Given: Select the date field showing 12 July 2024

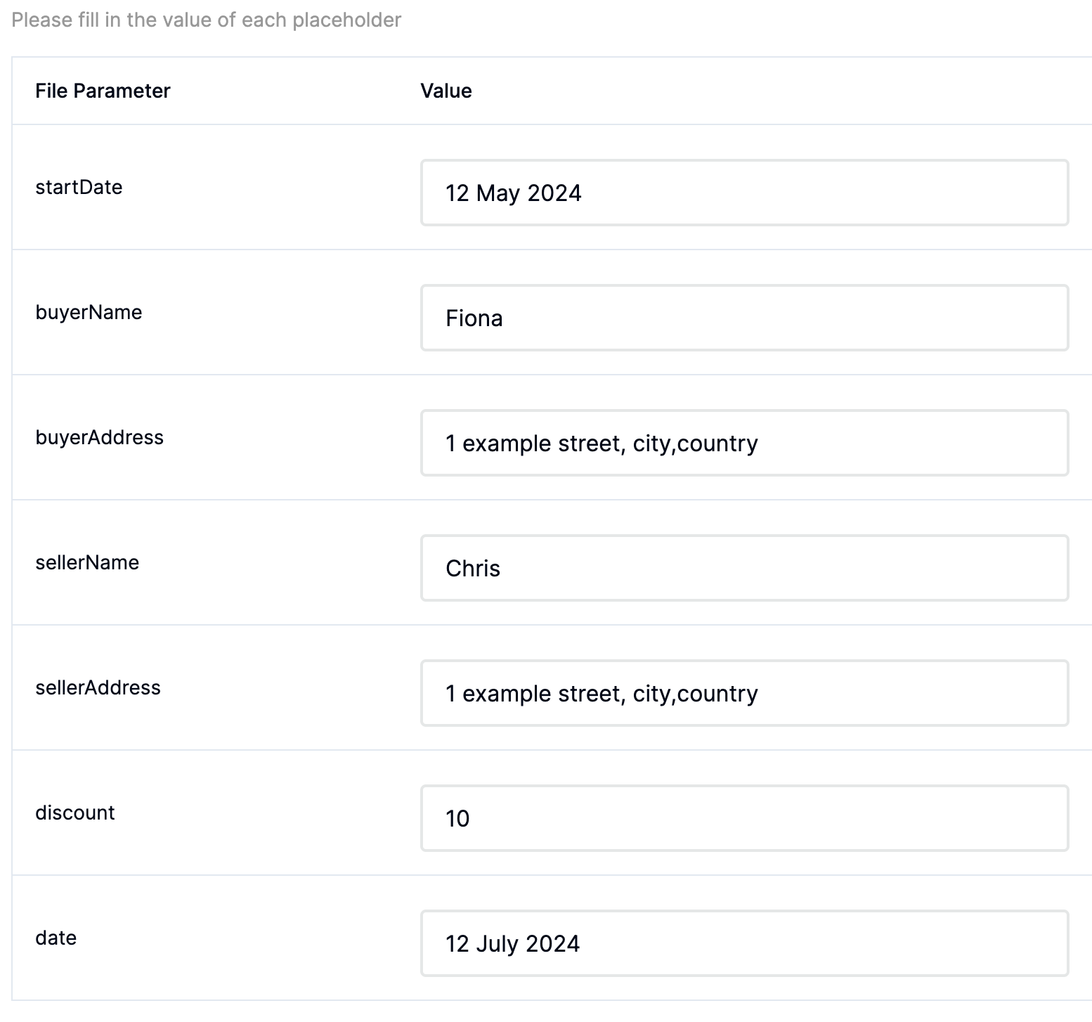Looking at the screenshot, I should (x=744, y=943).
